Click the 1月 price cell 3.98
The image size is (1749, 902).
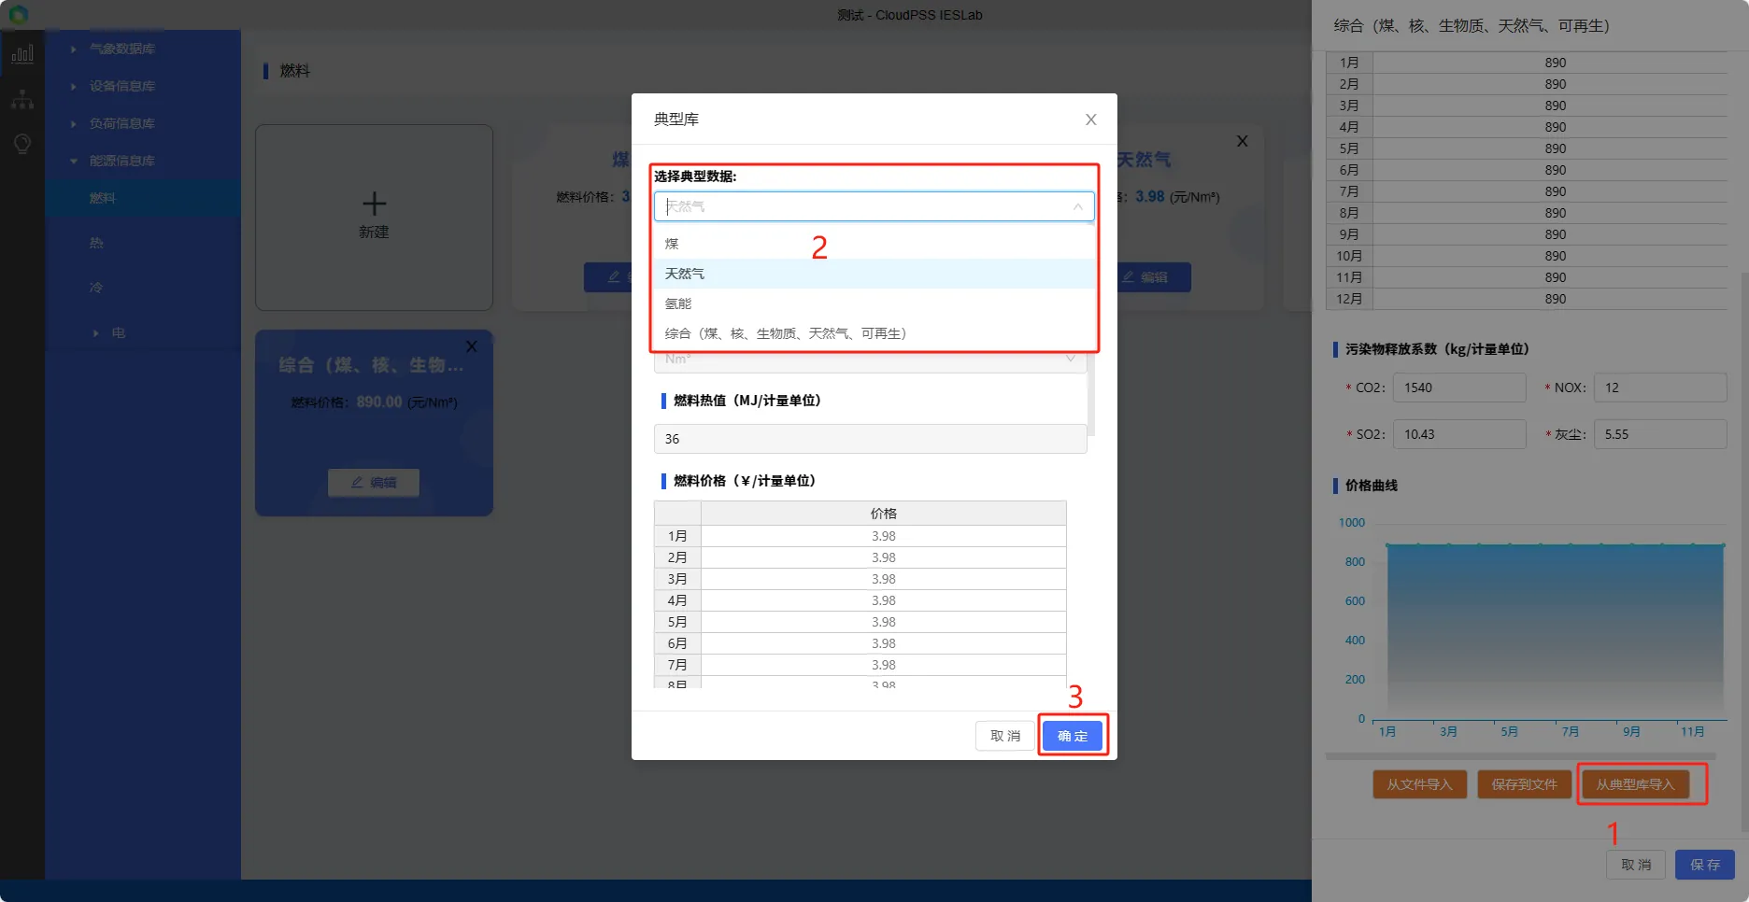[x=883, y=536]
